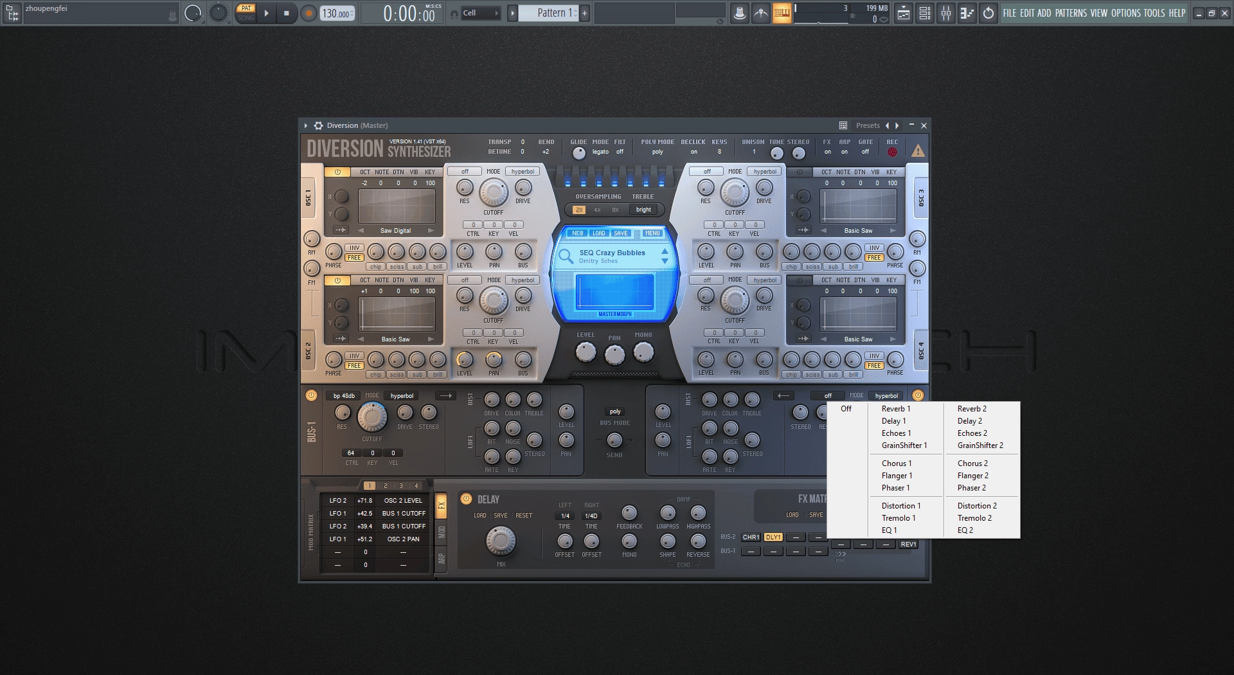Toggle BUS-1 power button
Viewport: 1234px width, 675px height.
click(x=311, y=395)
